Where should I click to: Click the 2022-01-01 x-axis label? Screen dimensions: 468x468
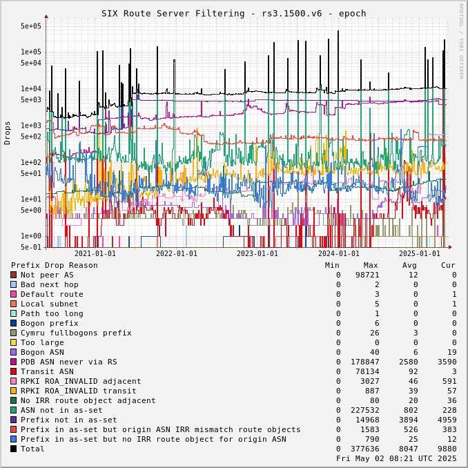click(177, 254)
